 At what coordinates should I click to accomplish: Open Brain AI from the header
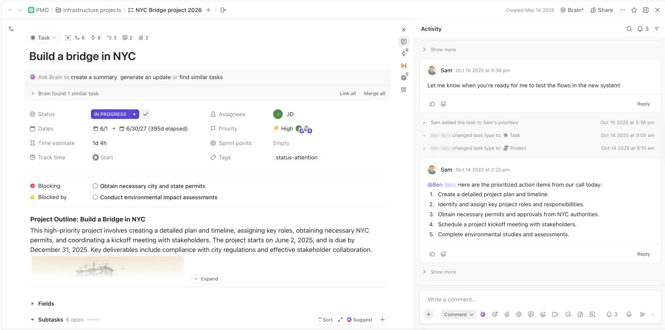pos(572,10)
